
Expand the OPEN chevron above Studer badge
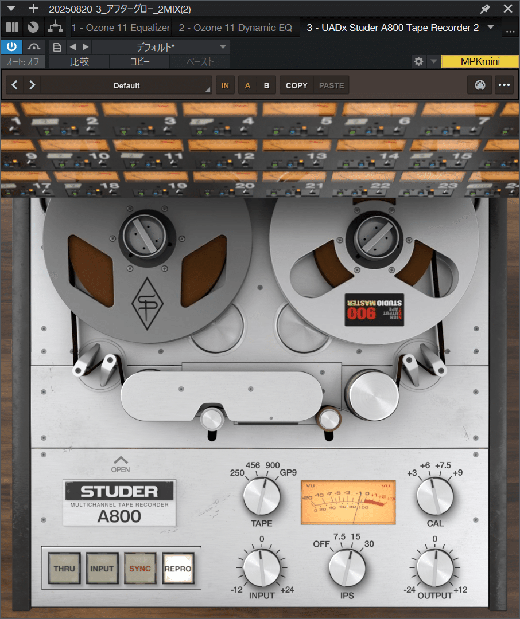coord(121,464)
